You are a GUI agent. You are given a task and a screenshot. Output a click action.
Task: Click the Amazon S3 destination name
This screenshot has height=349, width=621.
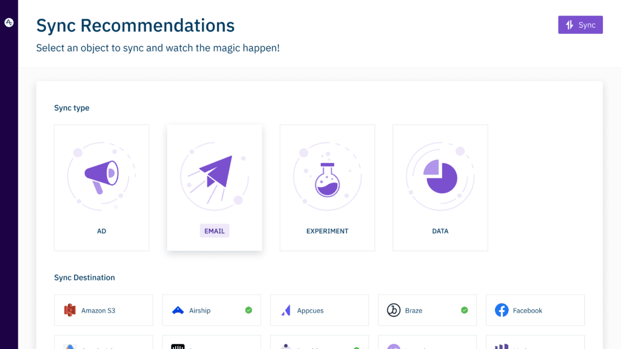click(98, 311)
